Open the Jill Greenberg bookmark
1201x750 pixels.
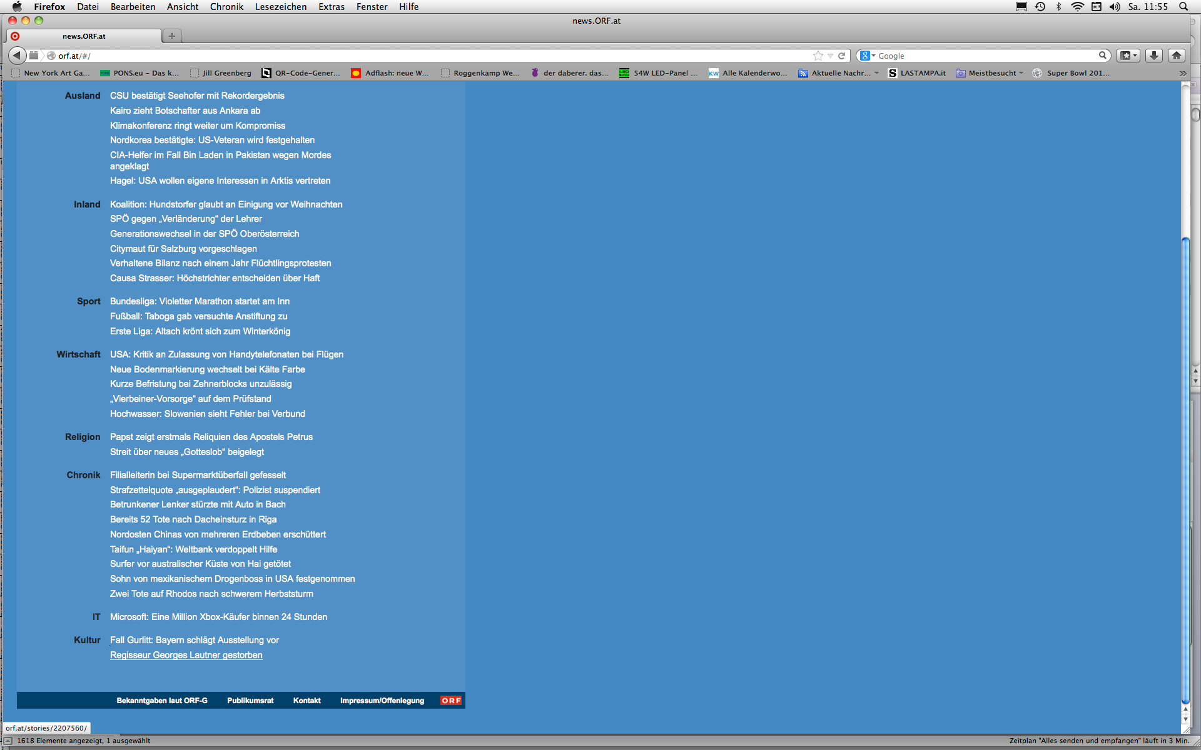[x=220, y=73]
